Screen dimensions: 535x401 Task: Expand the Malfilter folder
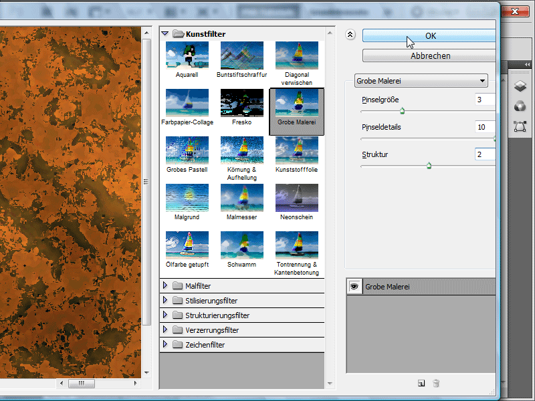(x=165, y=285)
